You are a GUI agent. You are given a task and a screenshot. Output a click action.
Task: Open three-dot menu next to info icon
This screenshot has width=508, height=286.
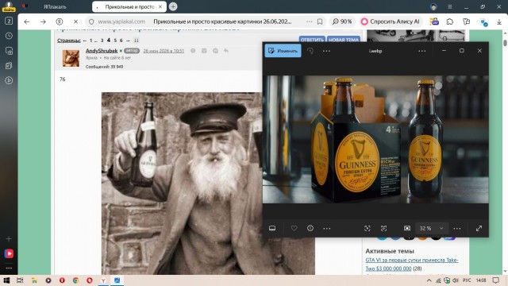(x=326, y=229)
